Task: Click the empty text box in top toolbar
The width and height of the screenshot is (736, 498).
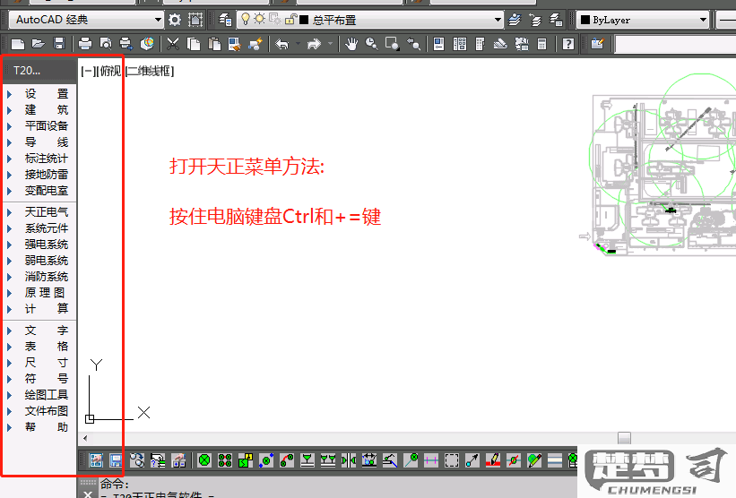Action: pyautogui.click(x=675, y=44)
